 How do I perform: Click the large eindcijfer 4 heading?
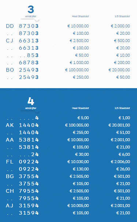tap(31, 101)
